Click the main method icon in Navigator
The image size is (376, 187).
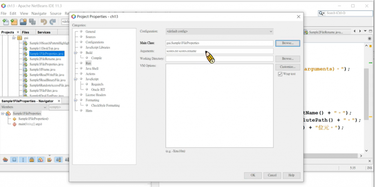14,124
